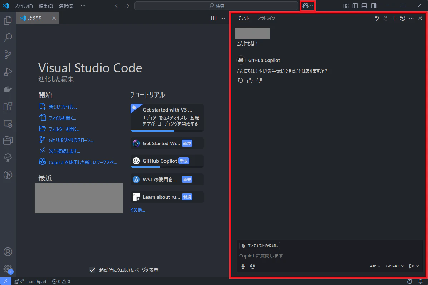Expand the send button options chevron
The height and width of the screenshot is (285, 428).
(x=417, y=266)
